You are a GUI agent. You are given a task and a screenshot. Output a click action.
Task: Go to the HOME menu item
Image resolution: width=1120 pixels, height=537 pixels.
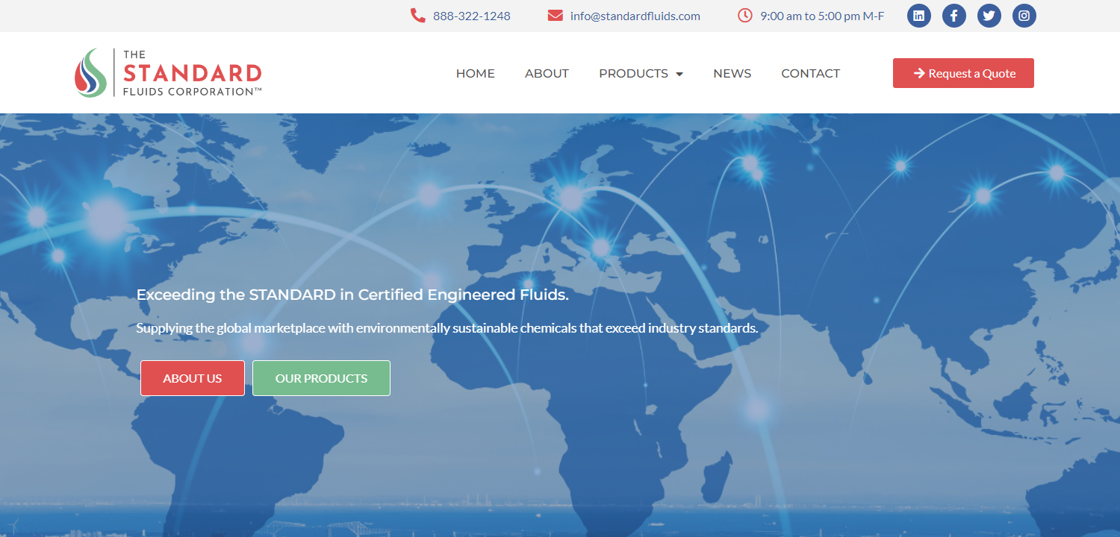(x=476, y=73)
